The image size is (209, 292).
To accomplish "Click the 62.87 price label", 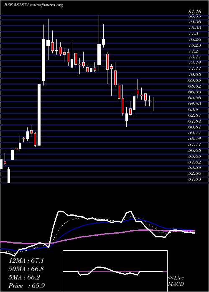I will click(x=195, y=115).
